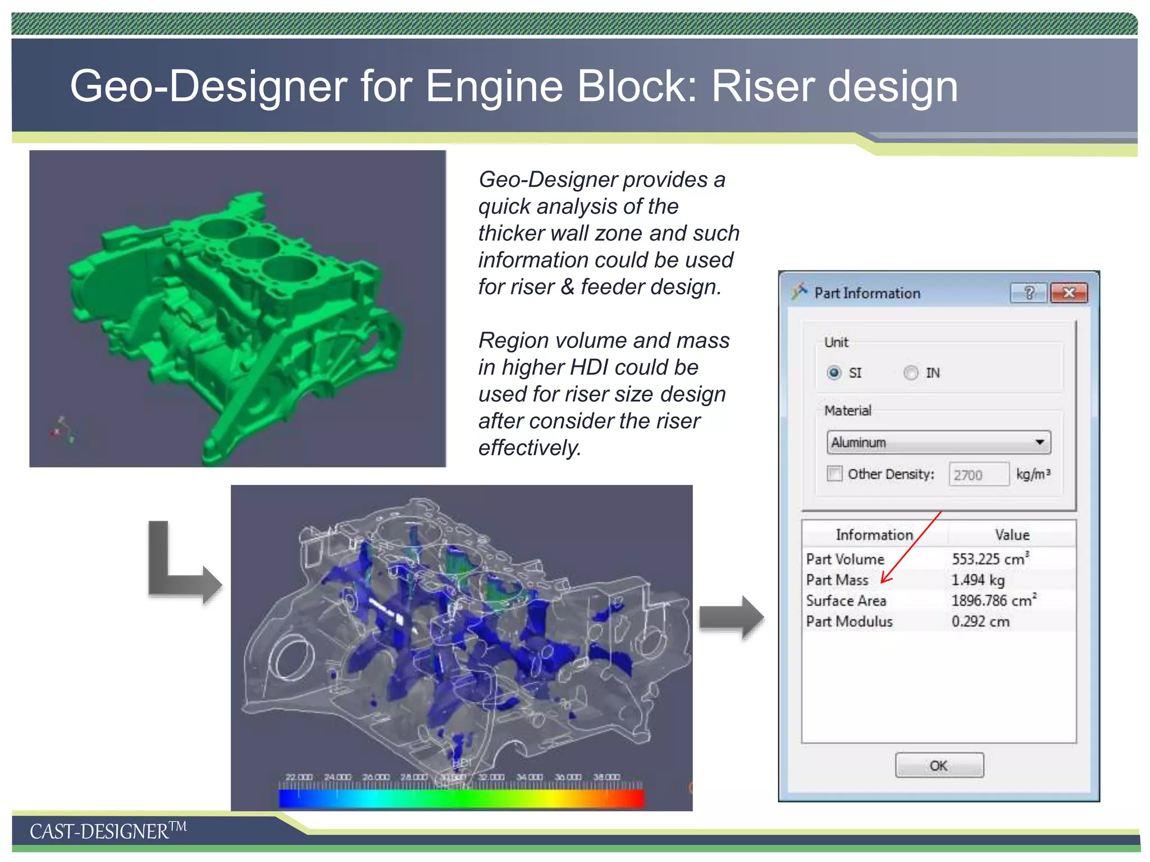Click the 22.000 legend label
This screenshot has height=862, width=1150.
pyautogui.click(x=299, y=777)
